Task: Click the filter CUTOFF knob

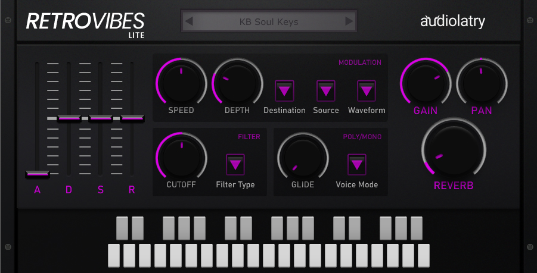Action: (181, 158)
